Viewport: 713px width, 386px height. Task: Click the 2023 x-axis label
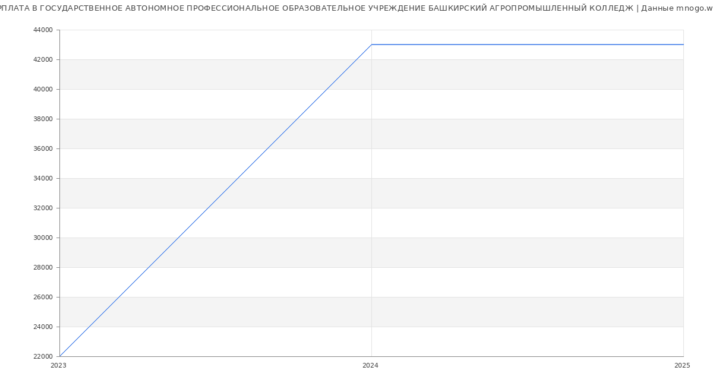(x=58, y=366)
